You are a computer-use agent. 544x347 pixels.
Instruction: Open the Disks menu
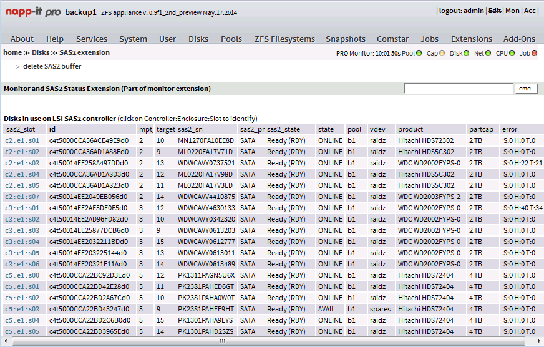click(198, 39)
